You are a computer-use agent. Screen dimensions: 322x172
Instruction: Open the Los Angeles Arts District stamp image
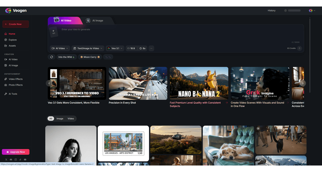[x=123, y=143]
